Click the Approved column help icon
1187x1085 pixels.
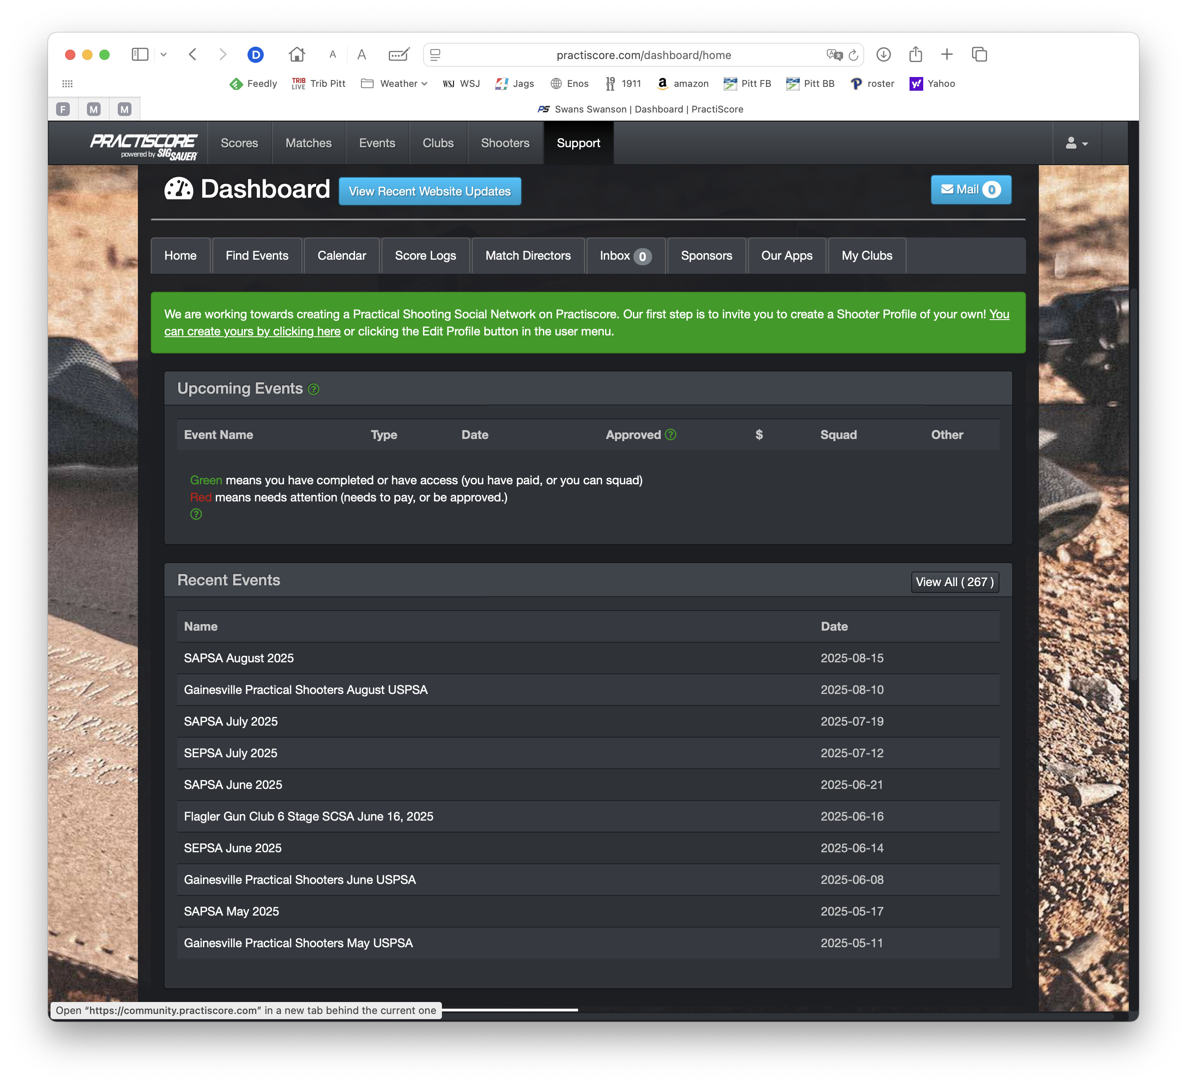pyautogui.click(x=671, y=434)
